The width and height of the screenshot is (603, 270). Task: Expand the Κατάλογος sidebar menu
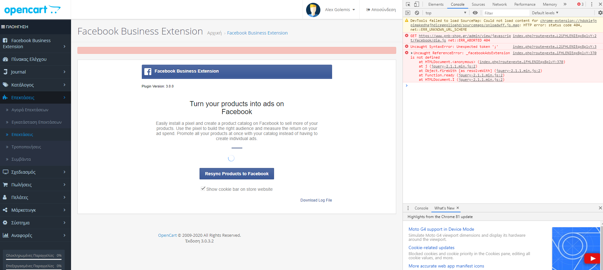64,85
